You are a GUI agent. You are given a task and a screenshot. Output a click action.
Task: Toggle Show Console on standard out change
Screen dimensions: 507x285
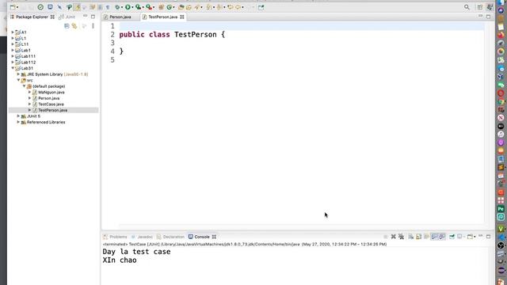434,237
